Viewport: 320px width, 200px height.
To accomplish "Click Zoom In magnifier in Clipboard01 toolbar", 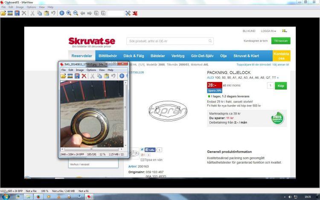I will pos(69,13).
